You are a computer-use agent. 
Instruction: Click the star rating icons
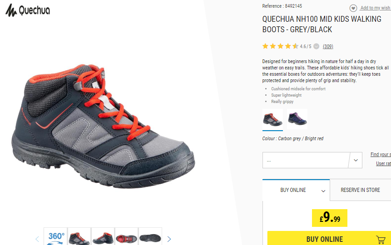pos(280,46)
